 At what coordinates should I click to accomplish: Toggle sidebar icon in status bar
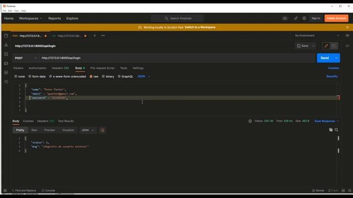[5, 191]
